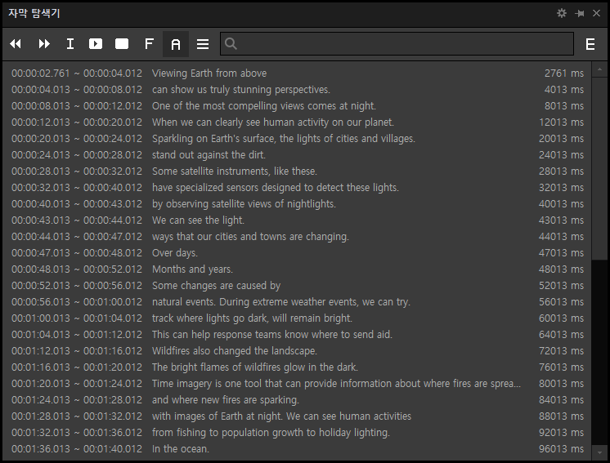Click timestamp 00:00:20.013 ~ 00:00:24.012

77,139
